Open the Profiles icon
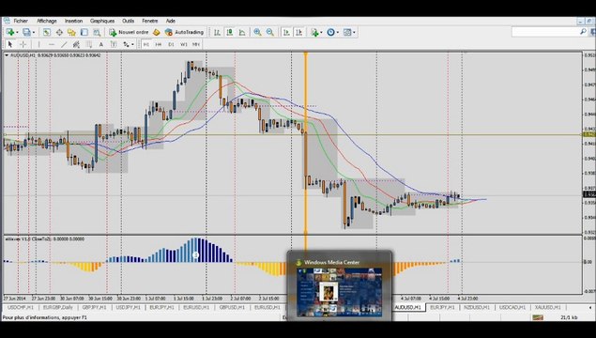The width and height of the screenshot is (596, 338). [26, 32]
